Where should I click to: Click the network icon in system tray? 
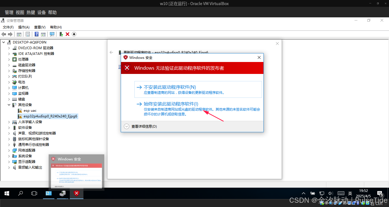coord(322,193)
